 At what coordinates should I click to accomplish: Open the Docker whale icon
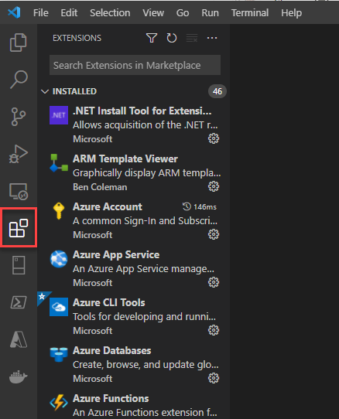click(x=19, y=376)
